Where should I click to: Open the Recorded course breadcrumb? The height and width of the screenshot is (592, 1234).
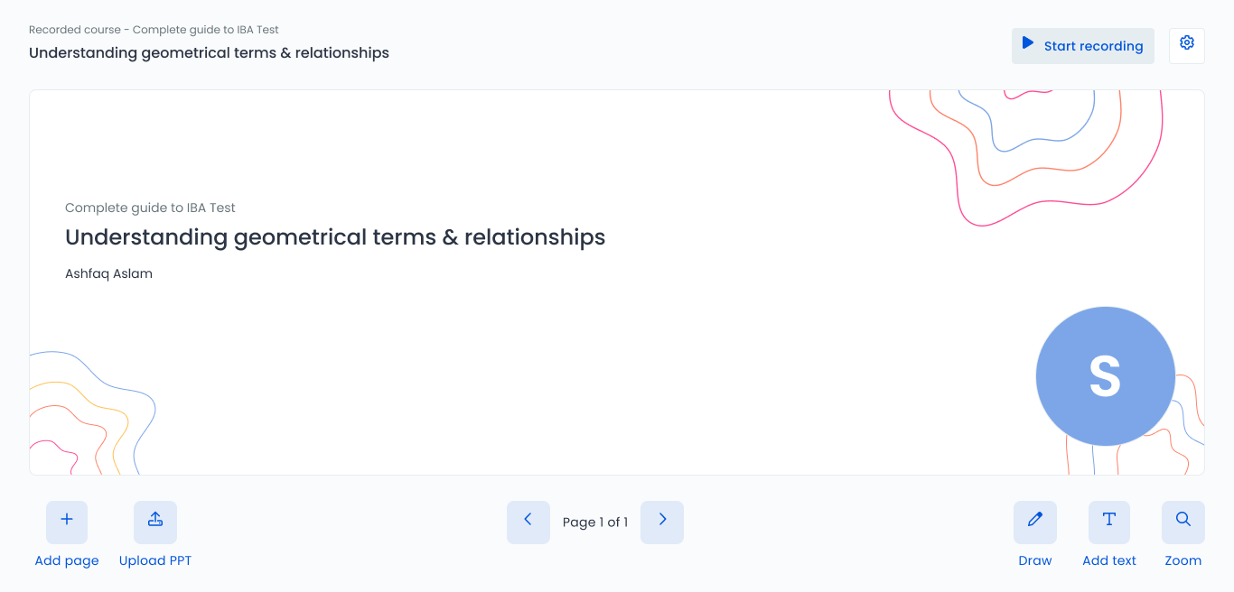point(155,29)
